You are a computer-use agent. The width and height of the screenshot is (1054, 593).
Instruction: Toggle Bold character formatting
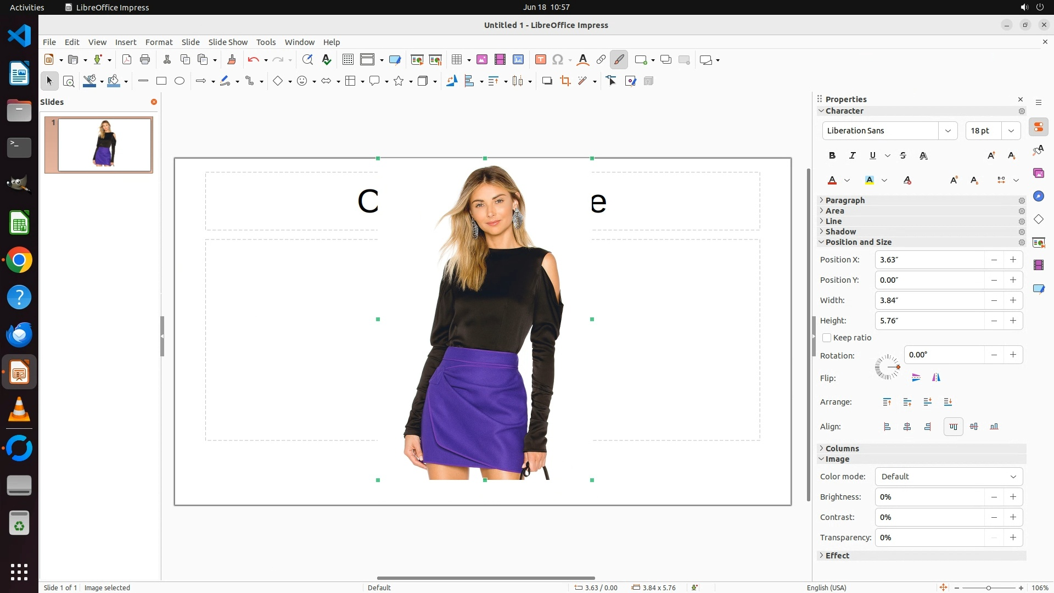(x=832, y=156)
